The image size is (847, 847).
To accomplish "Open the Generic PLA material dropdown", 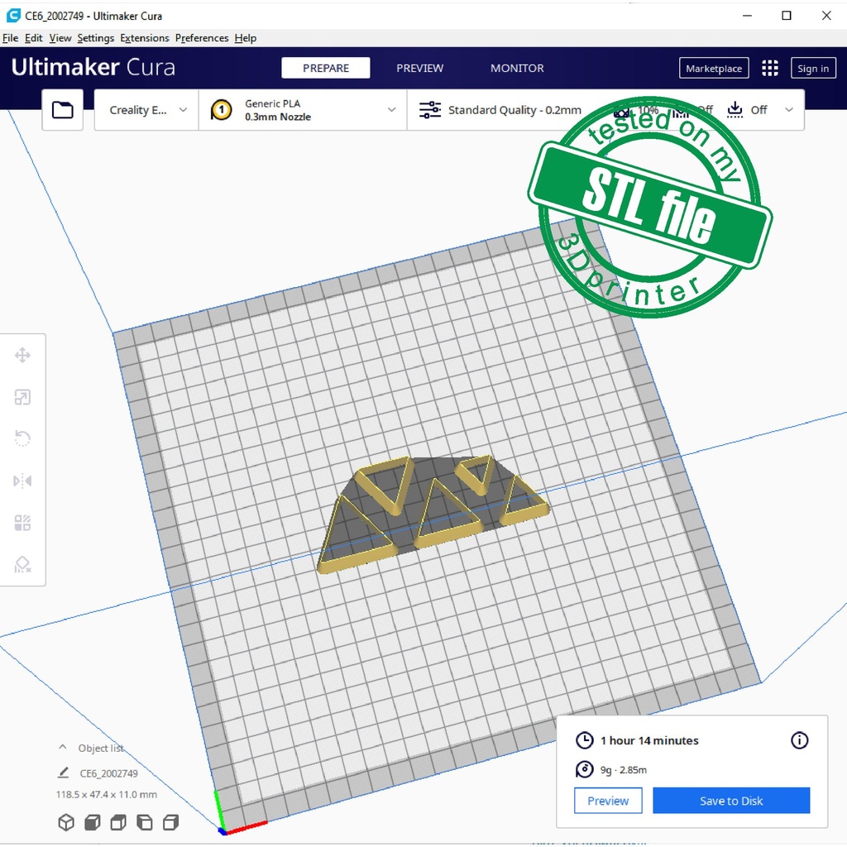I will pyautogui.click(x=303, y=110).
